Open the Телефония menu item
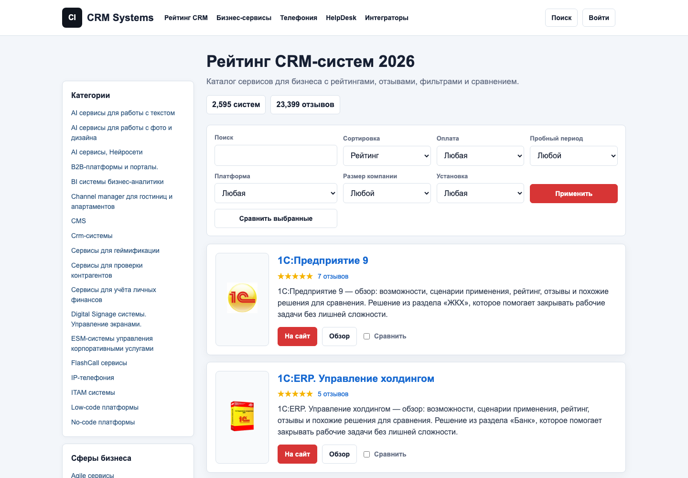The image size is (688, 478). pyautogui.click(x=299, y=18)
